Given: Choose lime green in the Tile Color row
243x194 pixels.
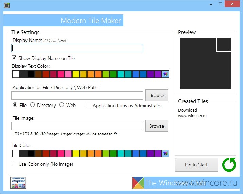Looking at the screenshot, I should [x=106, y=153].
